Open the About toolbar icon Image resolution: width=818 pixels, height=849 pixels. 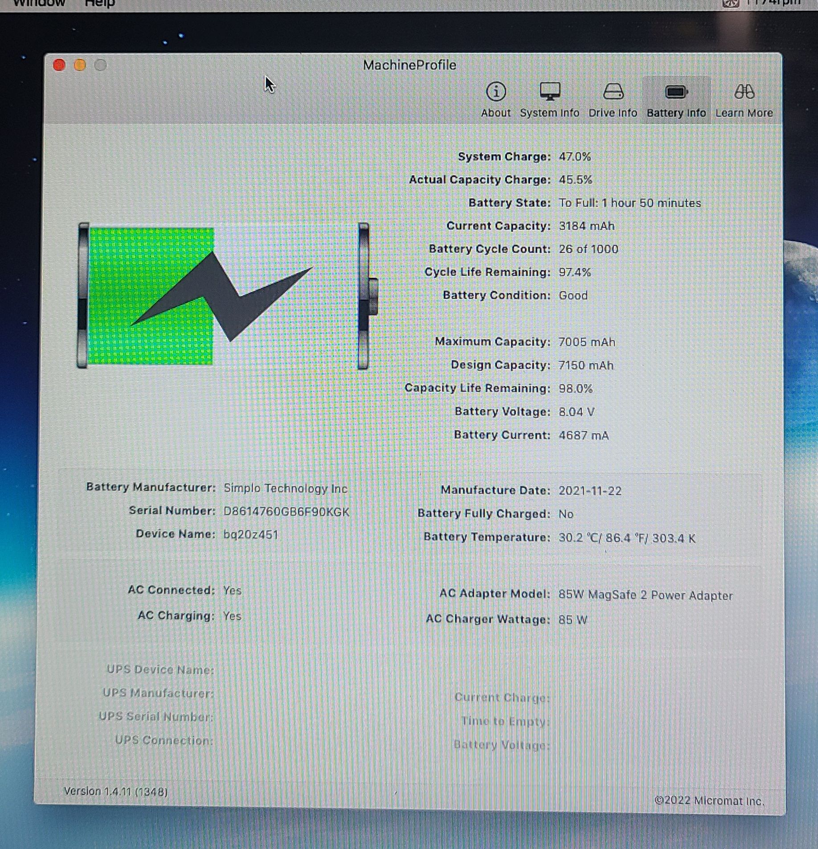[x=495, y=99]
